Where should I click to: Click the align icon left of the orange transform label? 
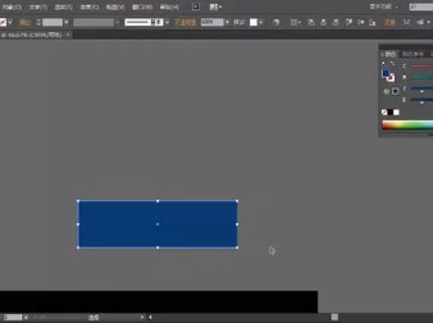(x=373, y=23)
